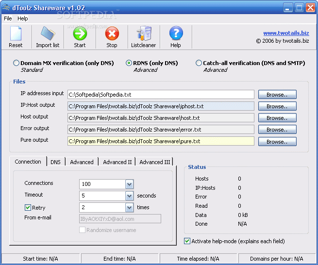Open the Help menu
Viewport: 318px width, 265px height.
tap(22, 18)
